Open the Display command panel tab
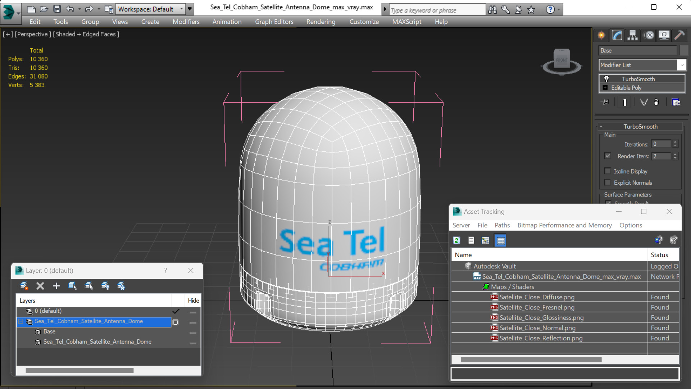The width and height of the screenshot is (691, 389). 664,35
